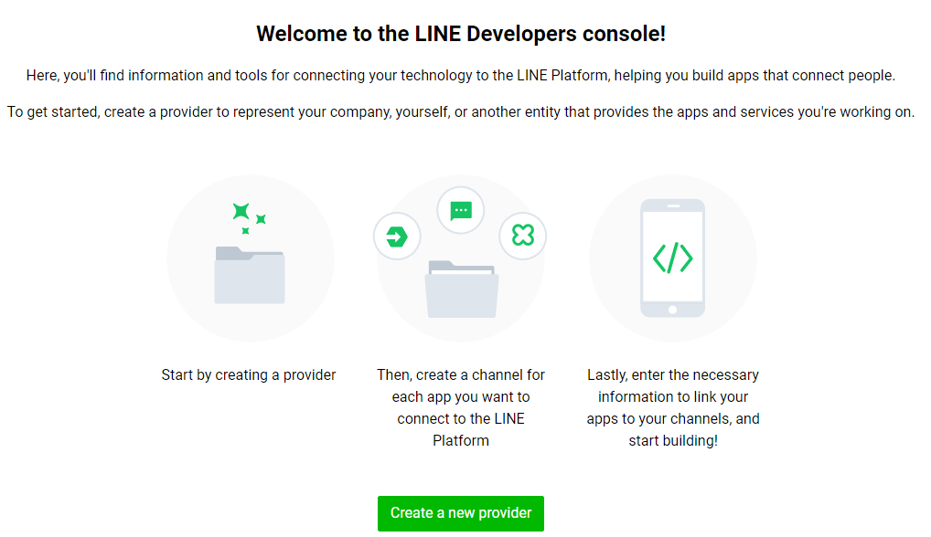Screen dimensions: 931x537
Task: Click the 'Lastly, enter the necessary information' text
Action: tap(673, 408)
